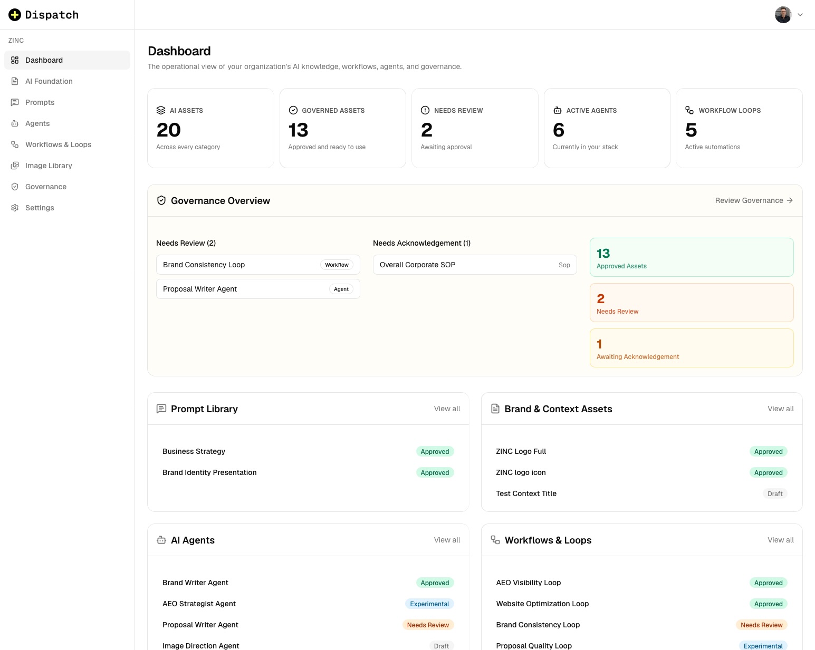Select Website Optimization Loop row
Viewport: 815px width, 650px height.
[642, 604]
